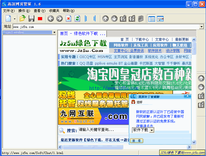Click the right sidebar up arrow icon
Viewport: 206px width, 156px height.
click(x=201, y=78)
